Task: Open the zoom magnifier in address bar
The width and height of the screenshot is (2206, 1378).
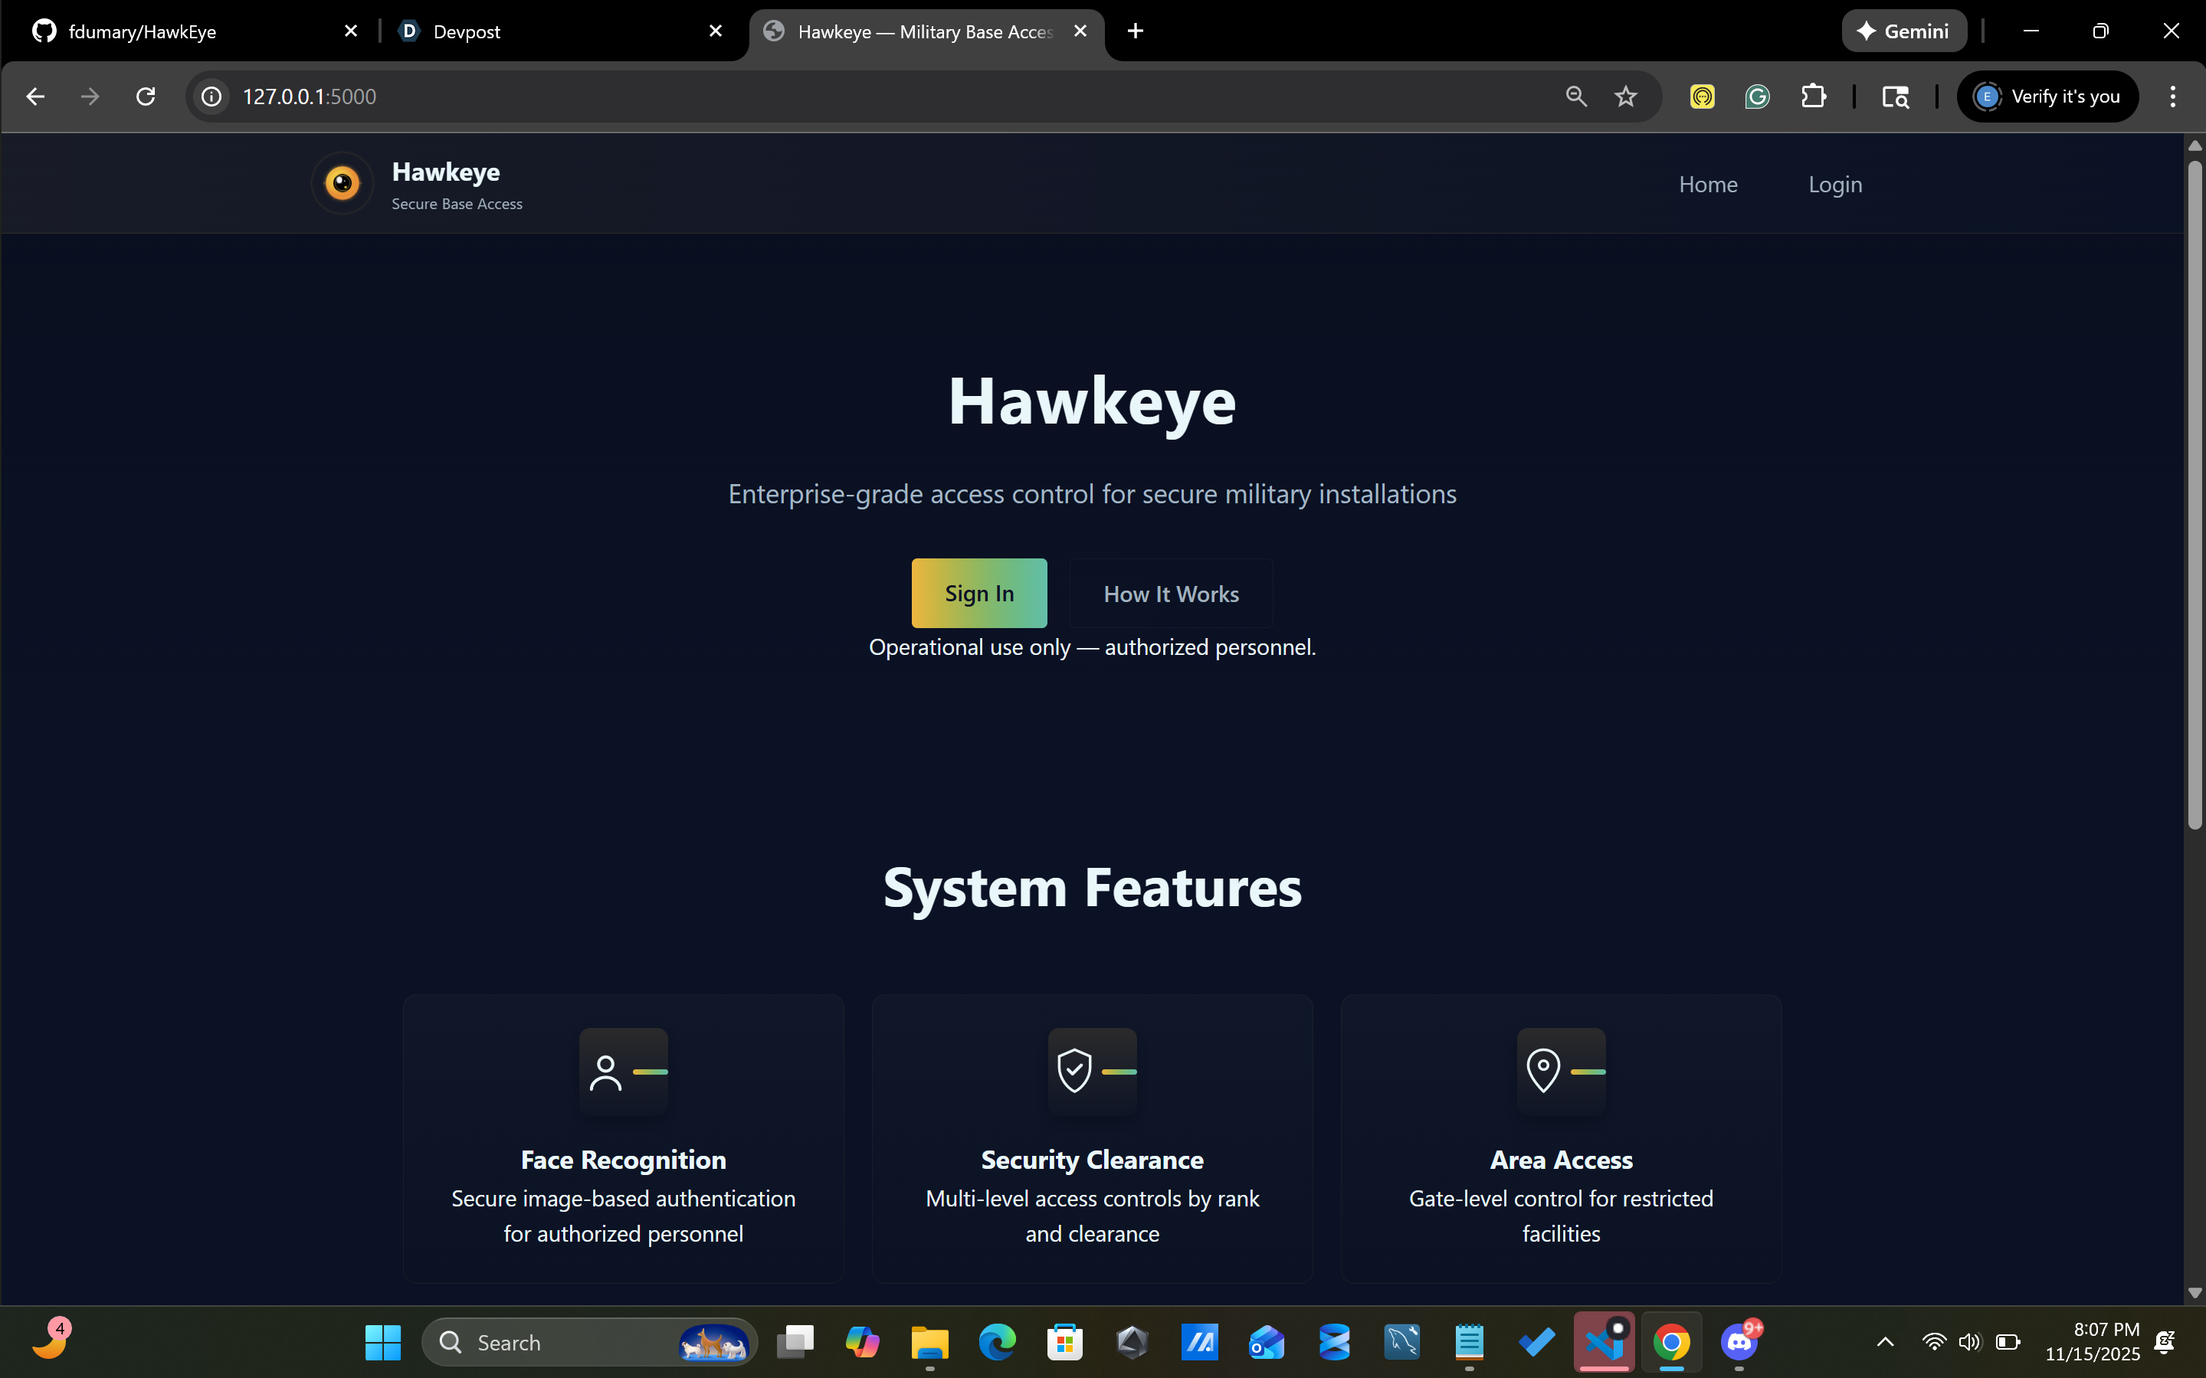Action: pyautogui.click(x=1576, y=97)
